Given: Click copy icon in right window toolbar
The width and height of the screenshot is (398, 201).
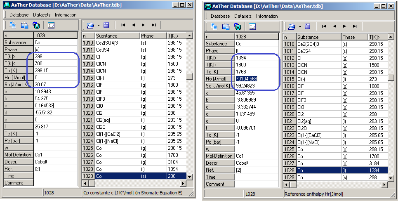Looking at the screenshot, I should pos(214,26).
